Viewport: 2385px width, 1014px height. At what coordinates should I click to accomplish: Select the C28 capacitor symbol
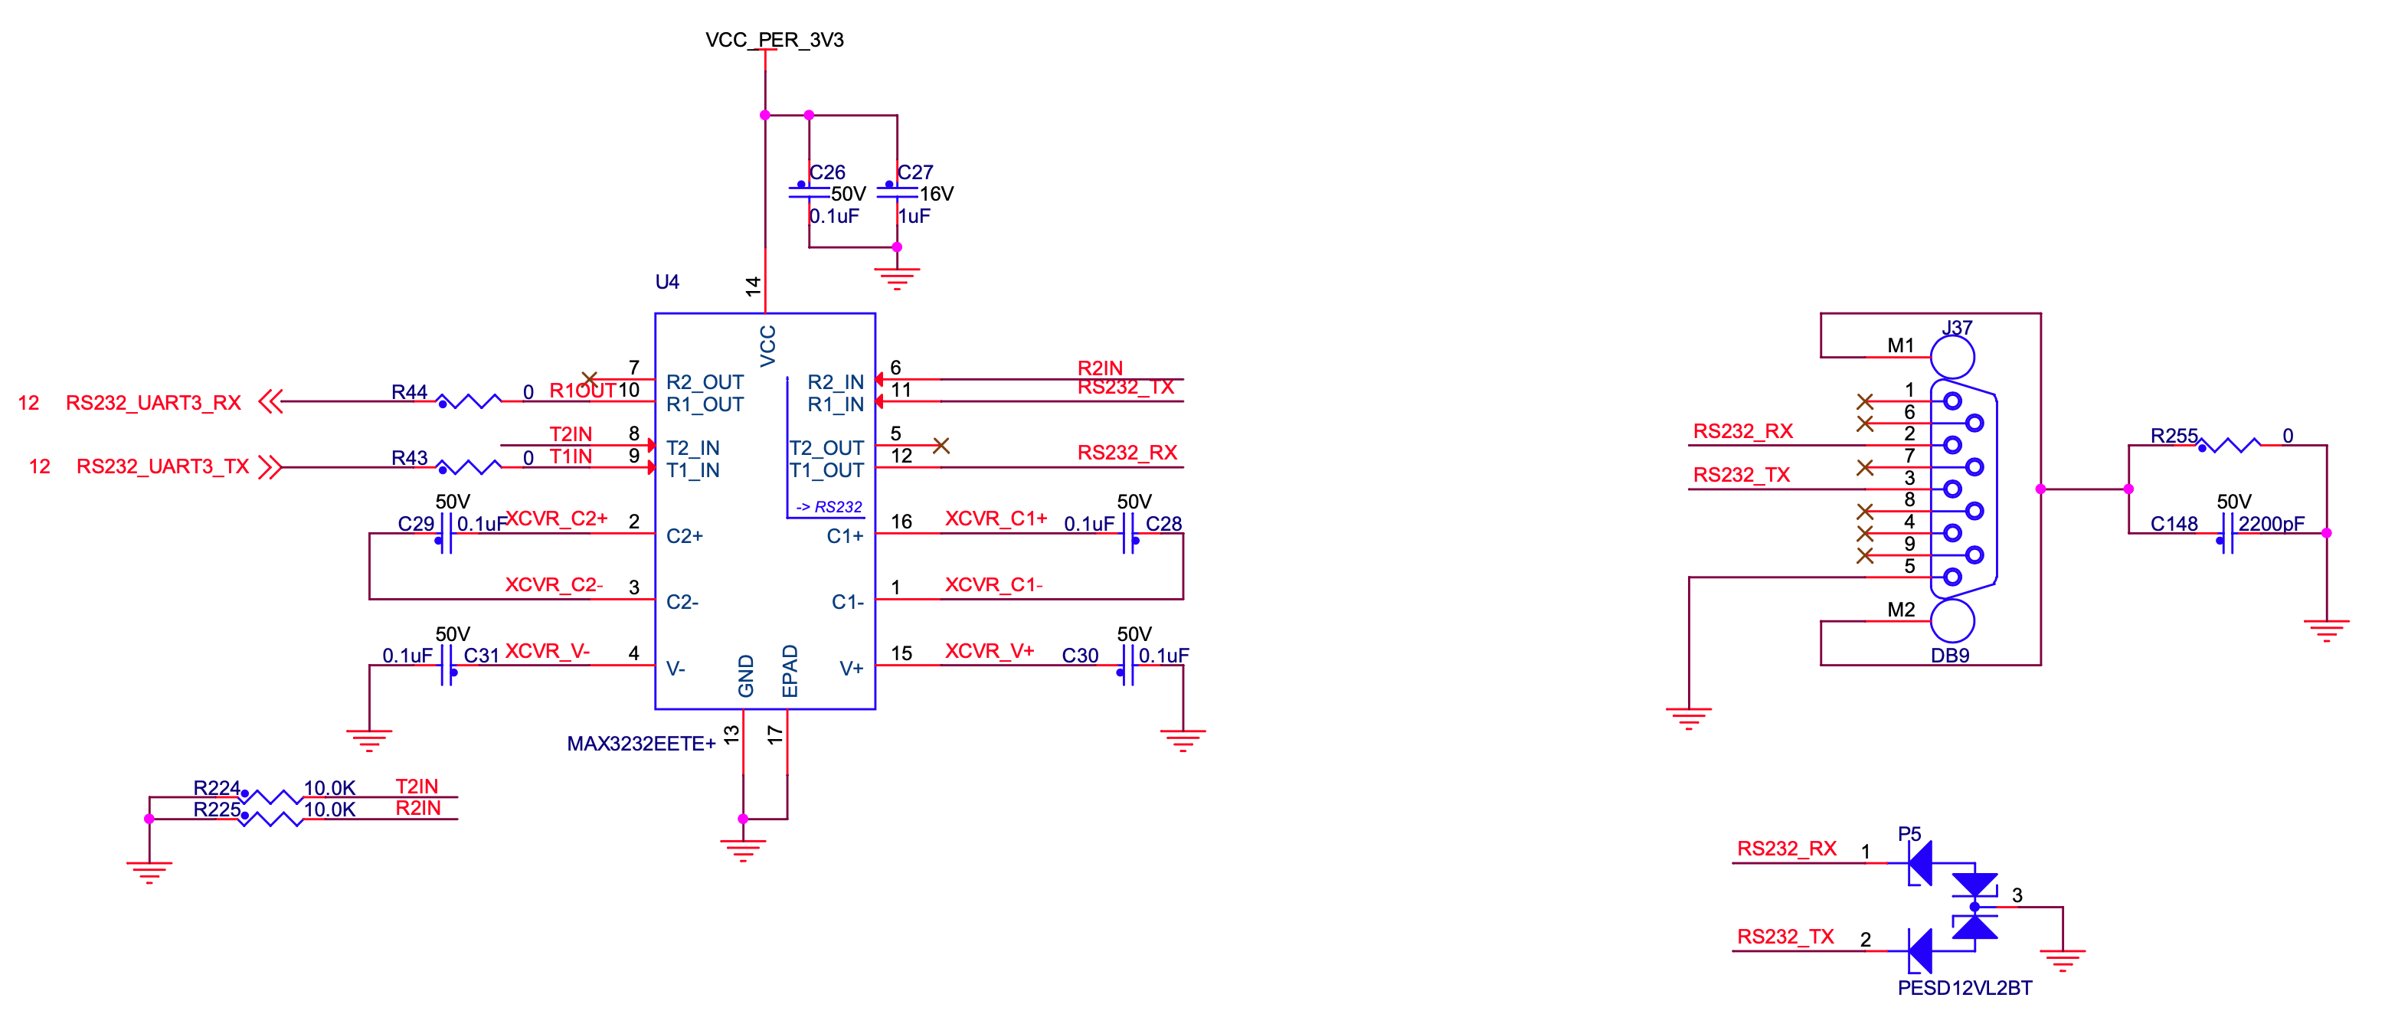pyautogui.click(x=1129, y=535)
